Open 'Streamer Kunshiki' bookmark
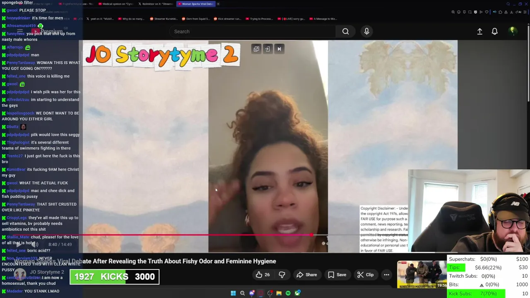The width and height of the screenshot is (530, 298). tap(164, 19)
